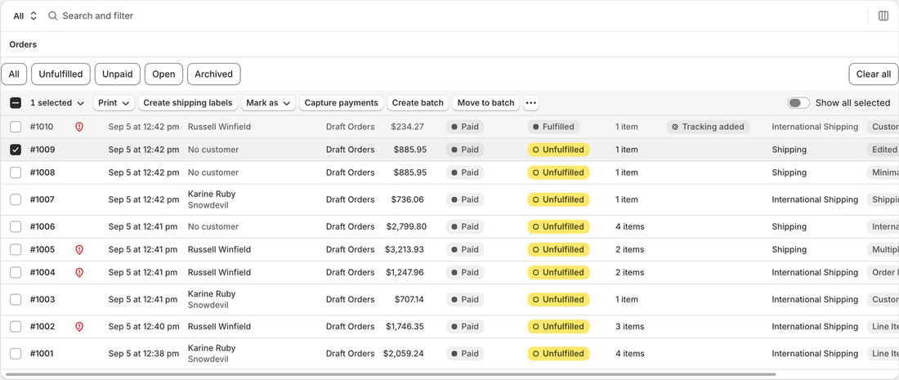Uncheck the box for order #1009
Screen dimensions: 899x380
point(16,150)
